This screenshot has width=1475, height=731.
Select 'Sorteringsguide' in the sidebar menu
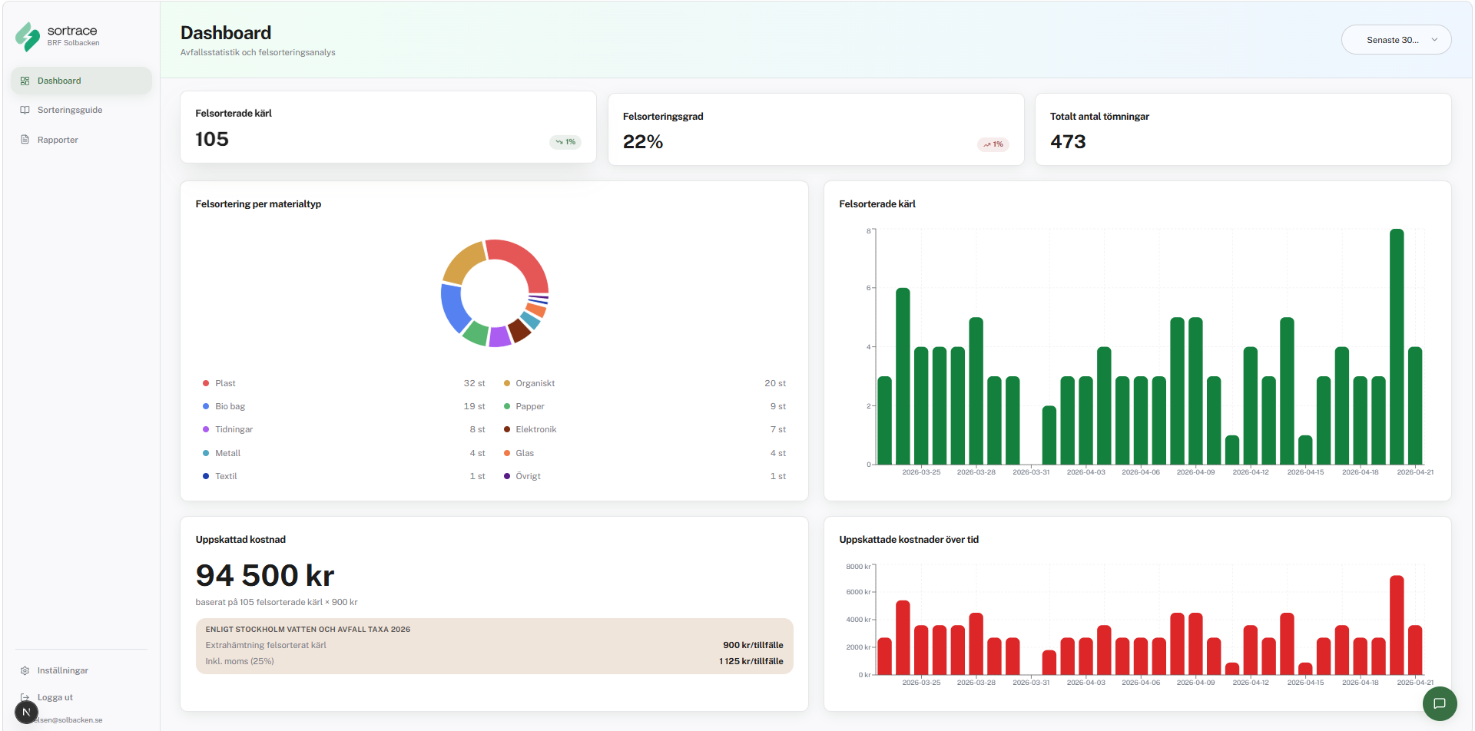pos(70,110)
